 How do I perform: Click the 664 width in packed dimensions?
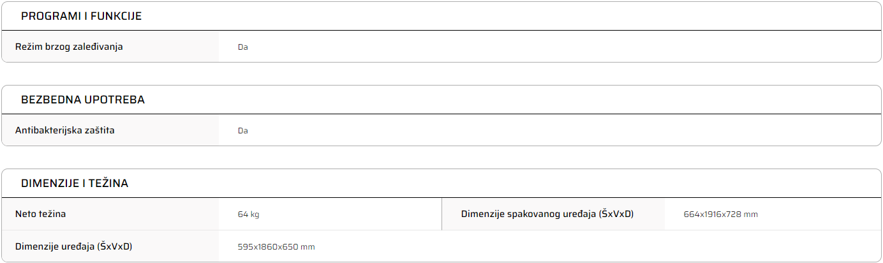coord(690,214)
